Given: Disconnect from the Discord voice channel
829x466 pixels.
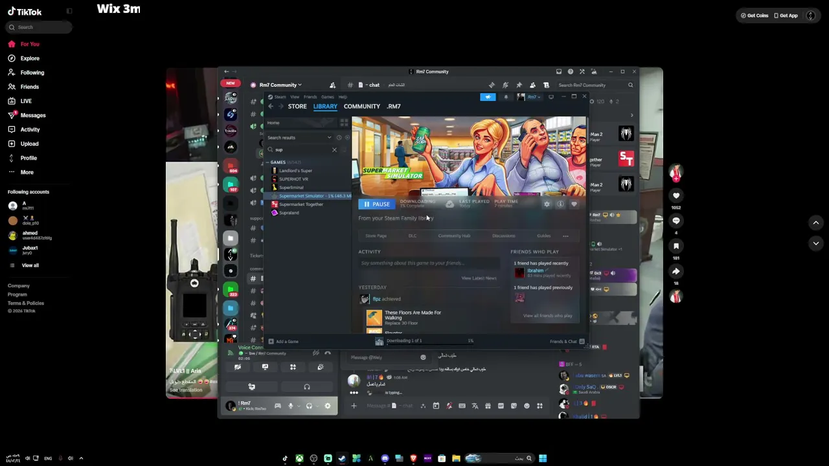Looking at the screenshot, I should 327,353.
